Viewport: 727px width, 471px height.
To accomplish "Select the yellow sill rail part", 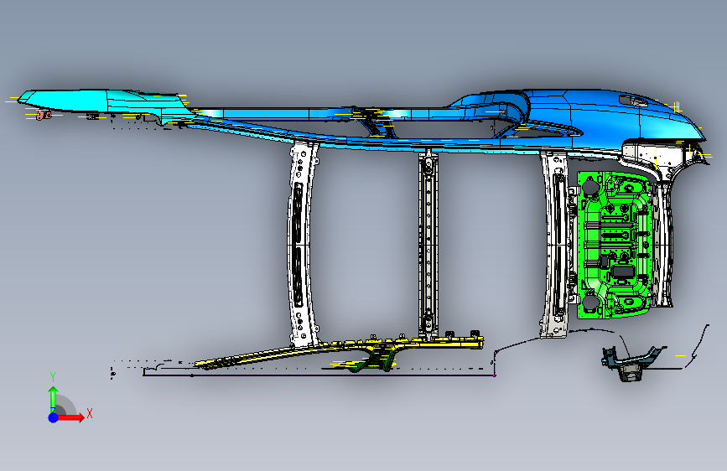I will [340, 350].
